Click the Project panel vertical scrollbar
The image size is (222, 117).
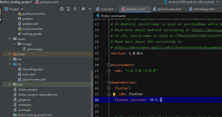pos(92,93)
